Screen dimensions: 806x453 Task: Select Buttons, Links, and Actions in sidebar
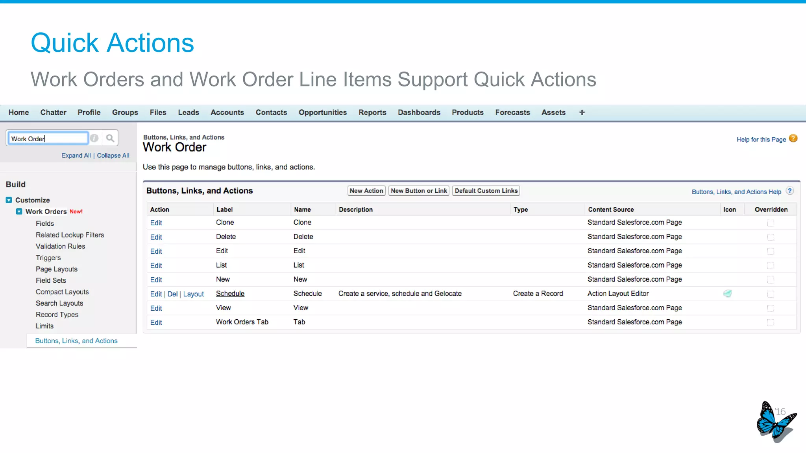(x=76, y=341)
